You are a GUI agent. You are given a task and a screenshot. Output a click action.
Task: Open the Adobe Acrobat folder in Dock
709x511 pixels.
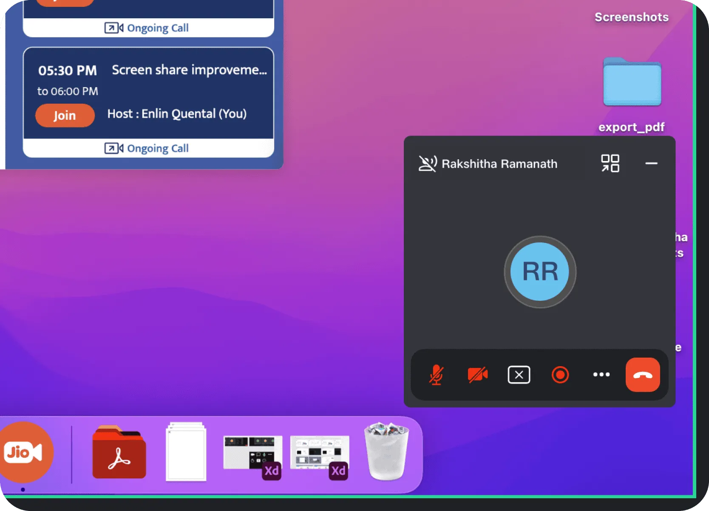119,453
